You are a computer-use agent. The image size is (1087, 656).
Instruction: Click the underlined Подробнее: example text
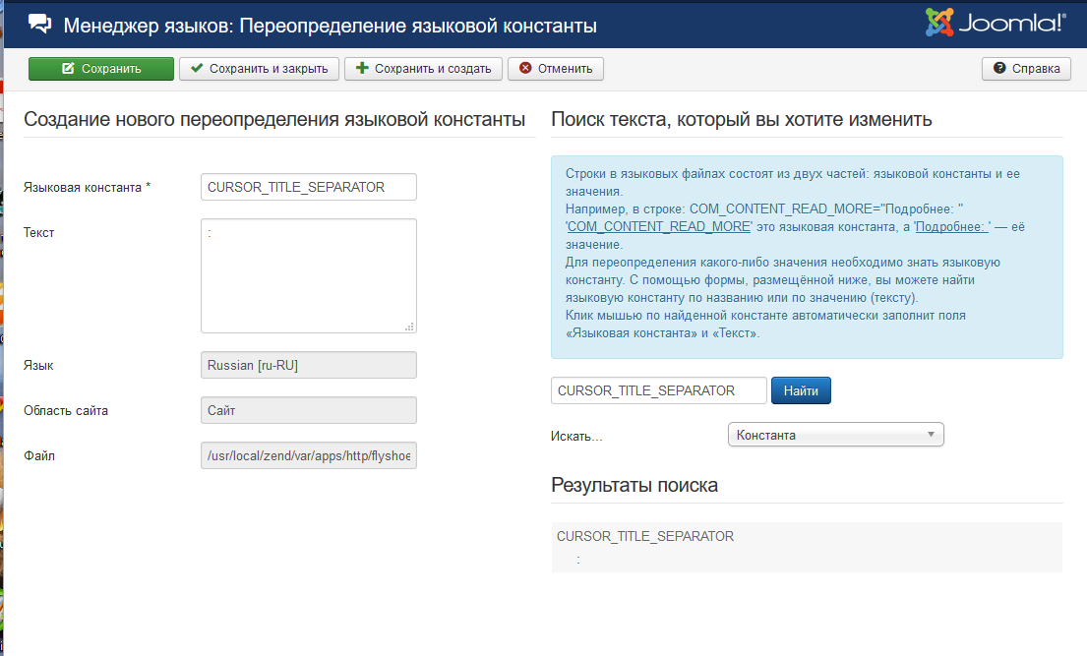point(952,227)
